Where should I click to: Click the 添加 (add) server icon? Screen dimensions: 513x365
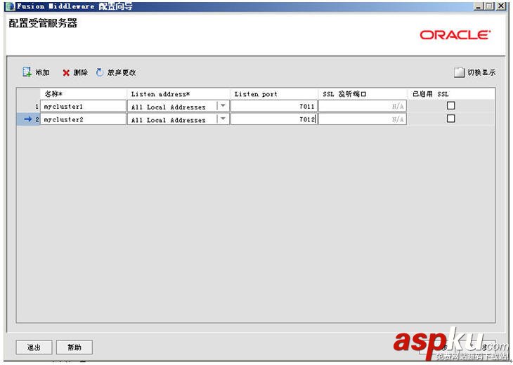tap(27, 72)
